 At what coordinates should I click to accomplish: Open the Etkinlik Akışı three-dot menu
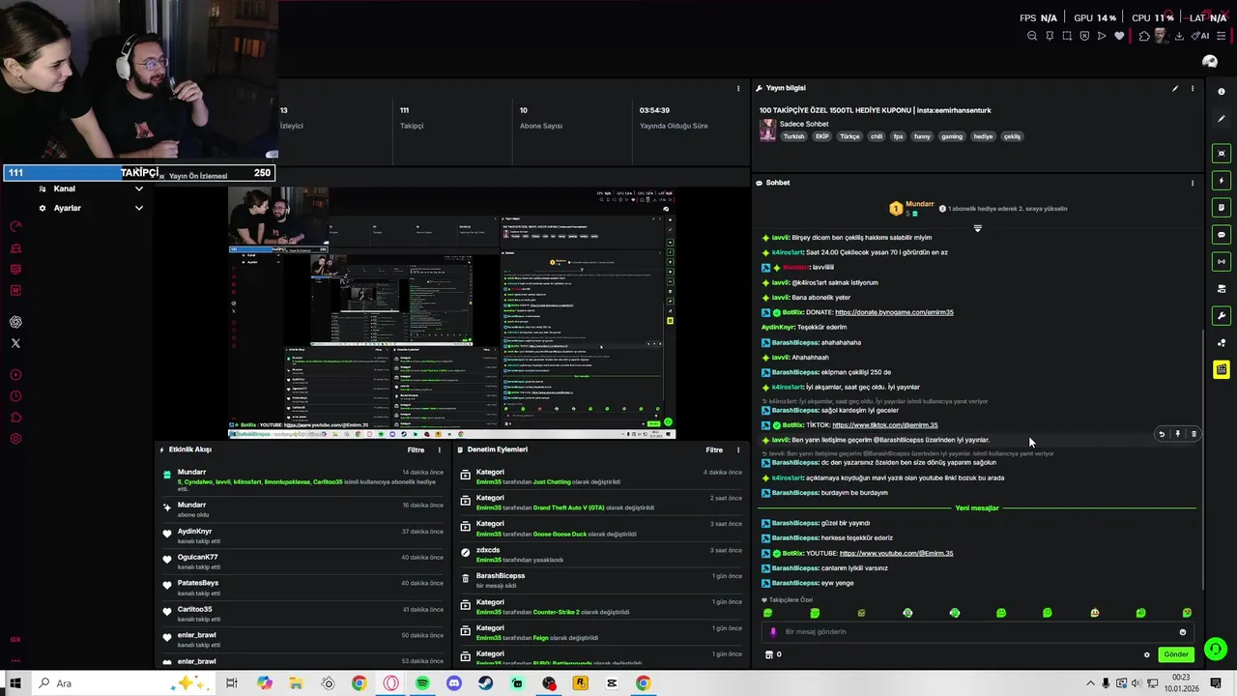pyautogui.click(x=440, y=449)
